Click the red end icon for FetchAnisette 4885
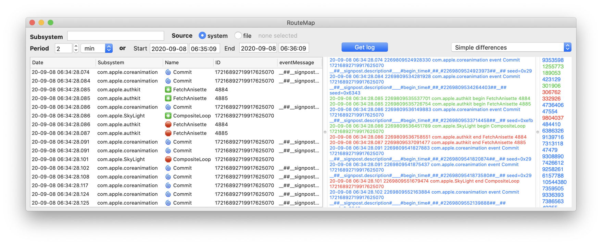The height and width of the screenshot is (245, 602). click(168, 133)
